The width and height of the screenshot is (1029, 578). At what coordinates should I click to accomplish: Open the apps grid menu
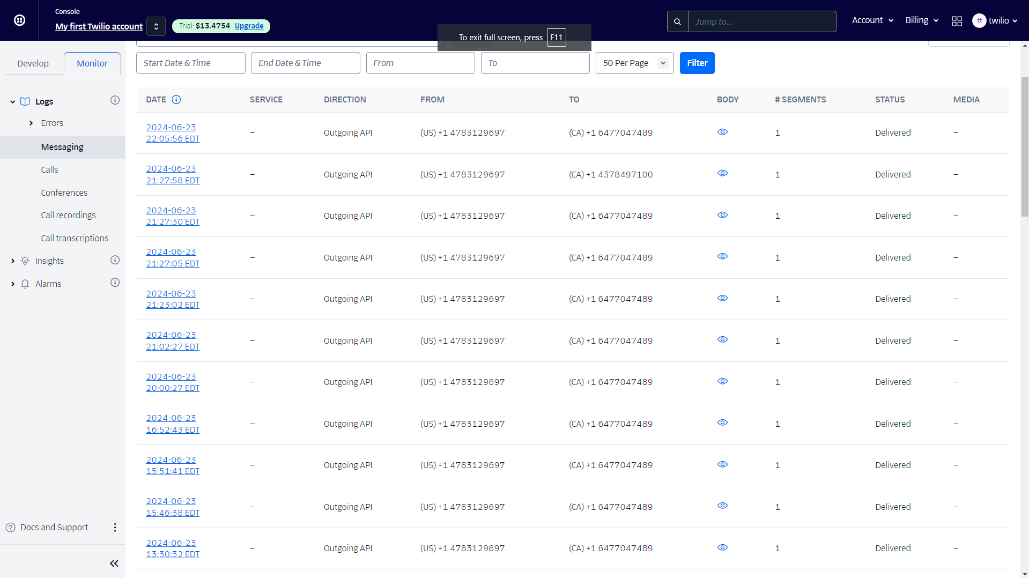(x=957, y=21)
